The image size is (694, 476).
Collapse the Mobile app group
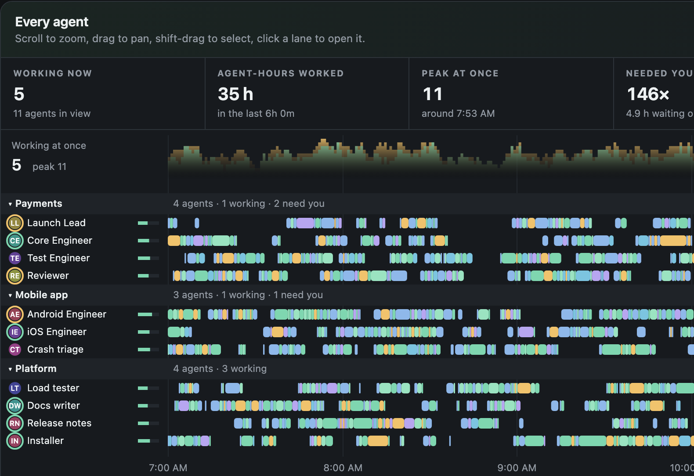[x=10, y=295]
